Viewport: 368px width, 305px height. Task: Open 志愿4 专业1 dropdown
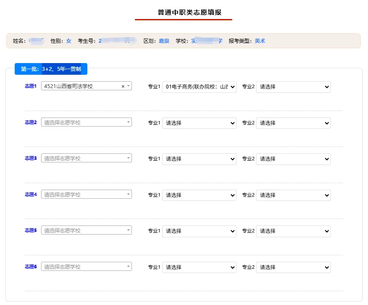click(199, 195)
